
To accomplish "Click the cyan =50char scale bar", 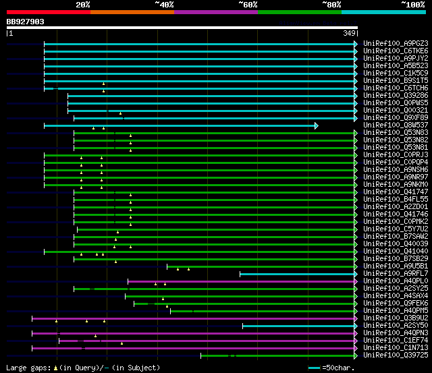I will 314,368.
